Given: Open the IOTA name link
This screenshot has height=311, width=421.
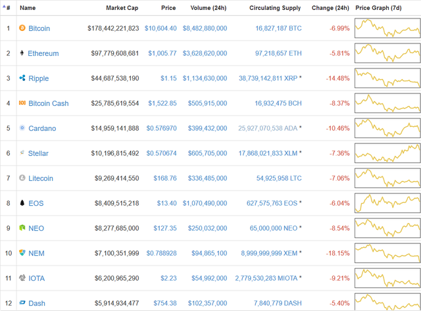Looking at the screenshot, I should [x=37, y=278].
